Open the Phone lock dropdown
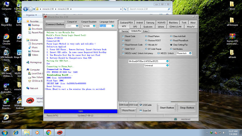 click(190, 53)
